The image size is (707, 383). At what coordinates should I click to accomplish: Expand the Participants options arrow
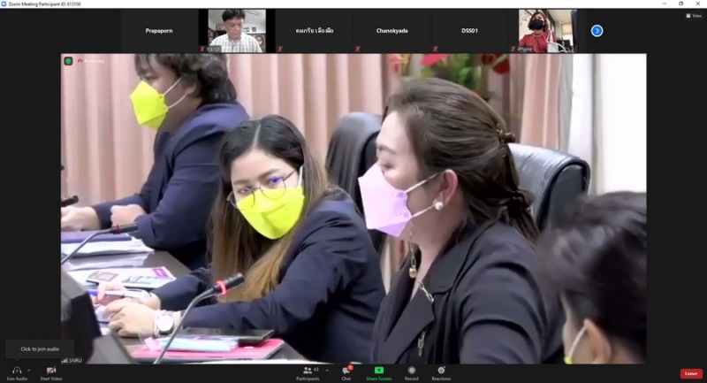[x=328, y=370]
